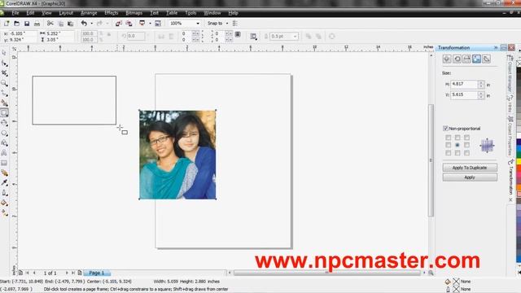The image size is (521, 293).
Task: Select the top-center anchor point box
Action: click(x=458, y=138)
